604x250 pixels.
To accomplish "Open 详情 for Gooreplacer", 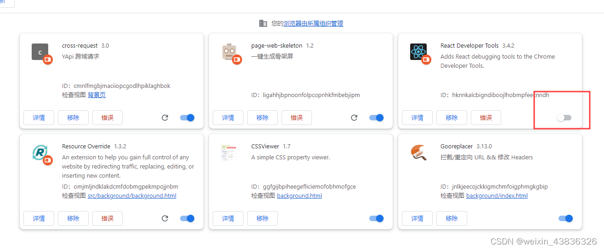I will pyautogui.click(x=418, y=218).
